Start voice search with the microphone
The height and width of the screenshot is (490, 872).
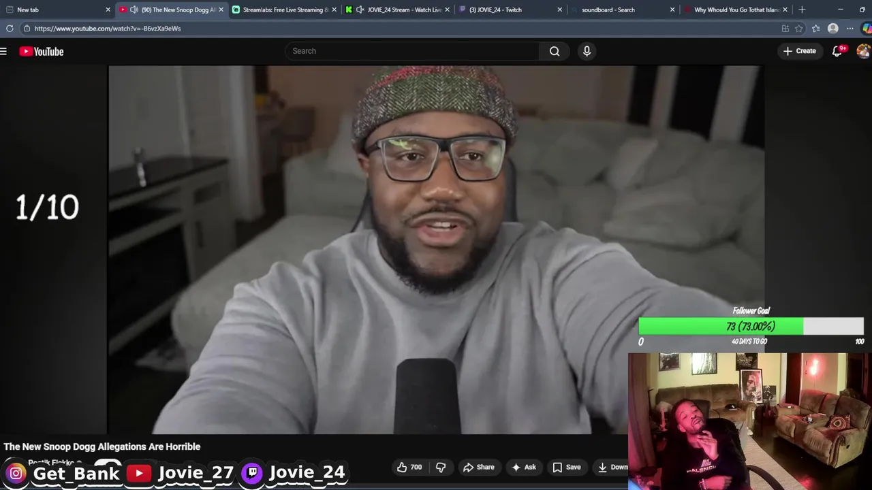[x=587, y=51]
